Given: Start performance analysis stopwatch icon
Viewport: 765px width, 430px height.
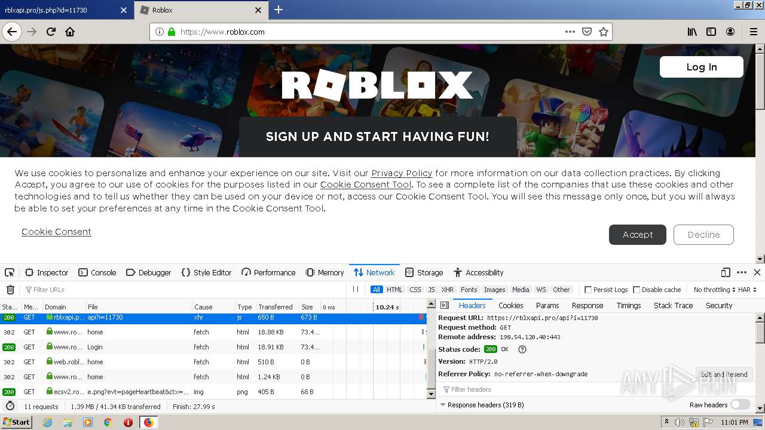Looking at the screenshot, I should pyautogui.click(x=10, y=406).
